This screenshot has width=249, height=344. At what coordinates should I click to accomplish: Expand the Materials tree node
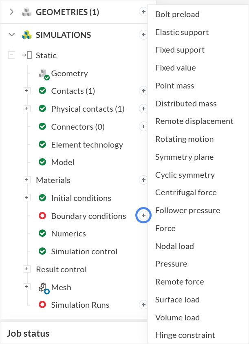coord(27,180)
